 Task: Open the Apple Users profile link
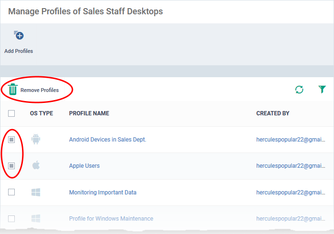tap(84, 165)
